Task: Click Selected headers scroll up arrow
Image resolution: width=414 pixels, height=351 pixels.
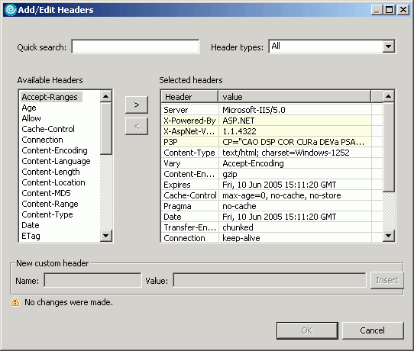Action: click(x=389, y=96)
